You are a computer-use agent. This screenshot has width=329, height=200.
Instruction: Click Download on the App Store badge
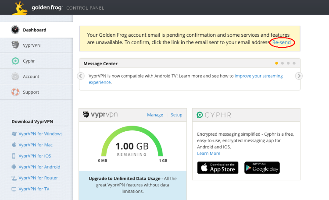tap(218, 168)
